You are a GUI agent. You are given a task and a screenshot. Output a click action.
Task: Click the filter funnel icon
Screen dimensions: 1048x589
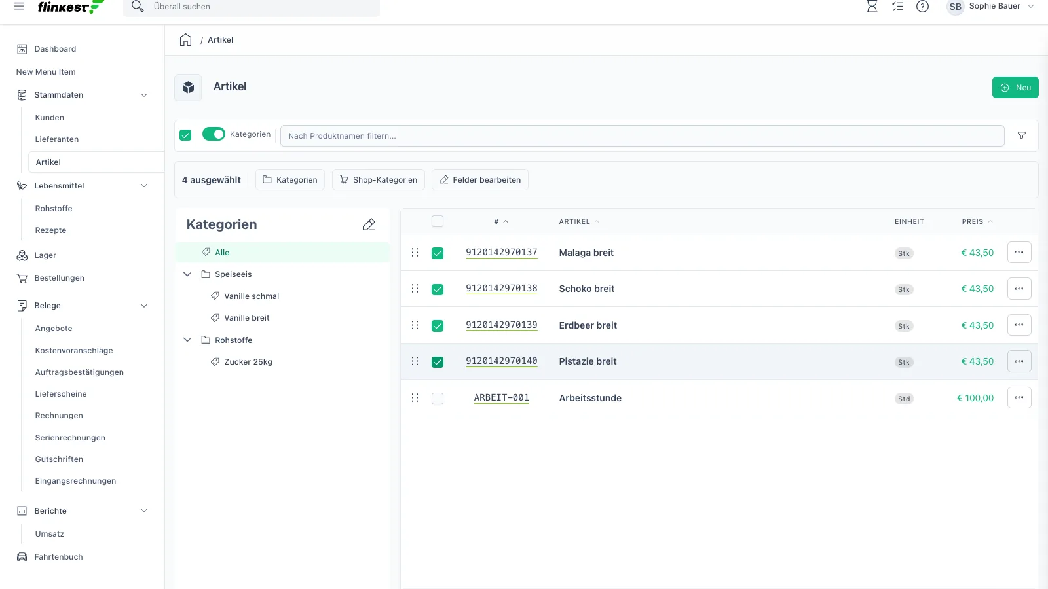pos(1022,135)
